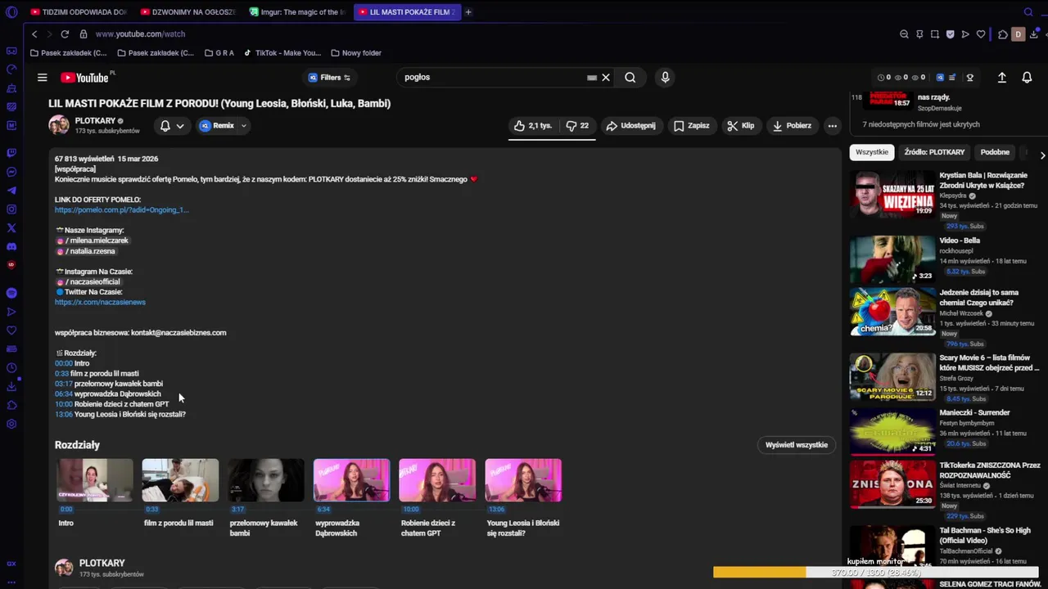Click the Zapisz save button

pos(691,126)
